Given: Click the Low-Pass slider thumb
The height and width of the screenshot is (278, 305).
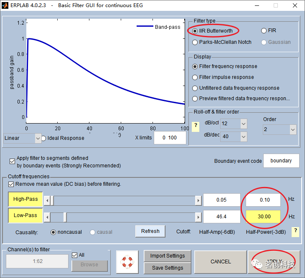Looking at the screenshot, I should 65,217.
